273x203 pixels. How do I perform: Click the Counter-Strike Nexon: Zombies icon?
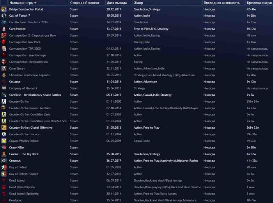tap(4, 108)
